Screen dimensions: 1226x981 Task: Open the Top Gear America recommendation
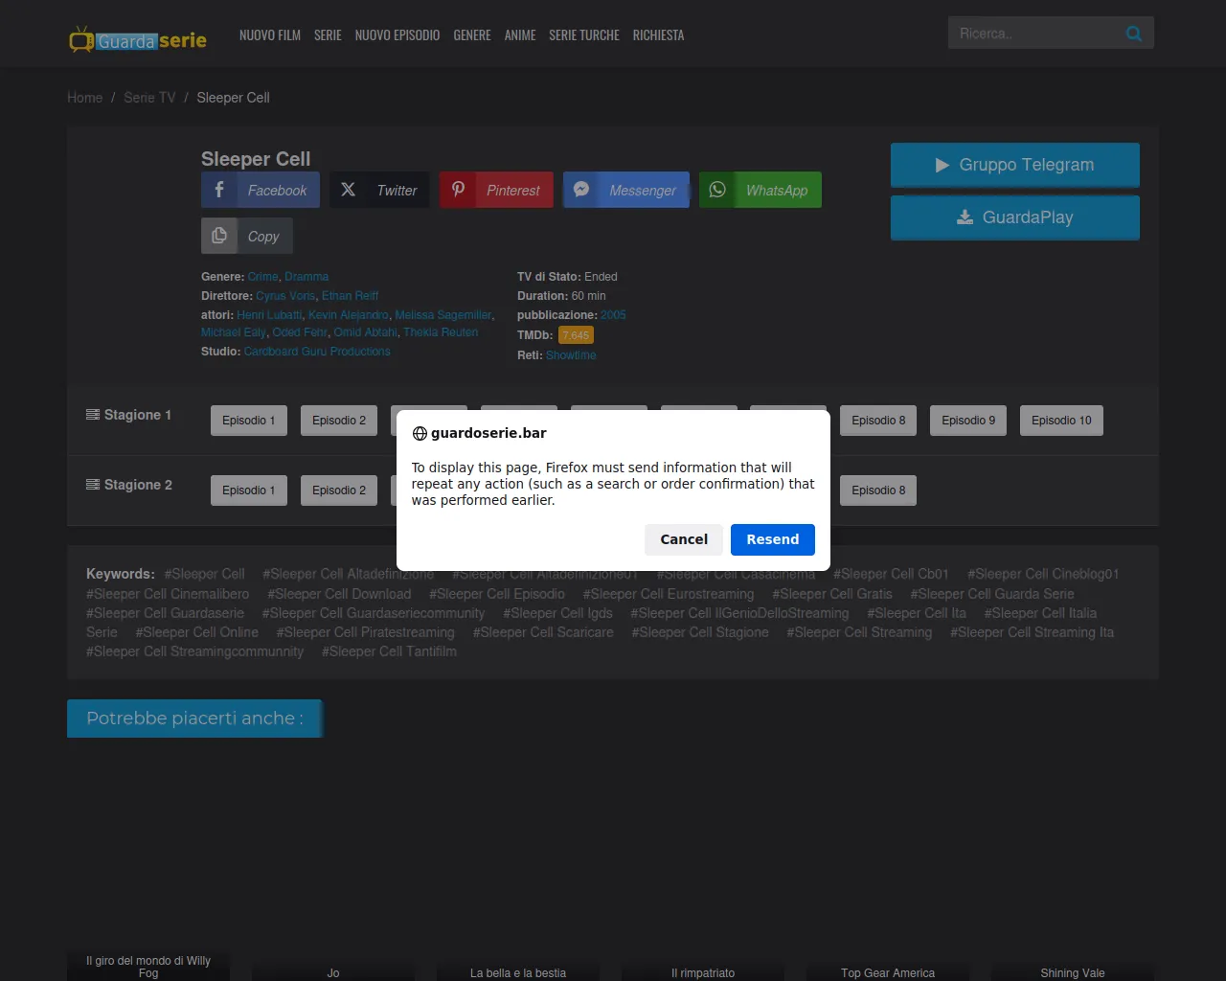pyautogui.click(x=888, y=972)
